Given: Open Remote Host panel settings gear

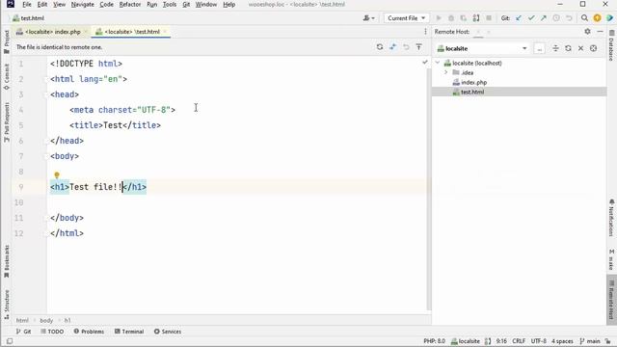Looking at the screenshot, I should (x=587, y=32).
